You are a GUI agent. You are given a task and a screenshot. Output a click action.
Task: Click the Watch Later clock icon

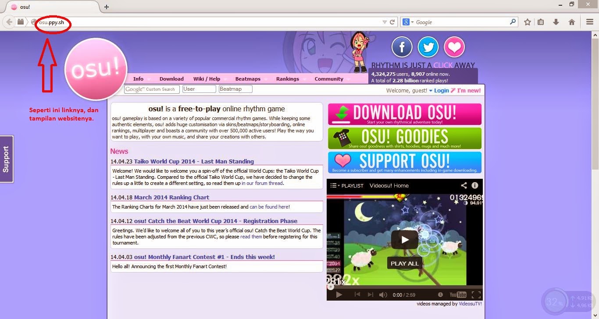[x=440, y=294]
